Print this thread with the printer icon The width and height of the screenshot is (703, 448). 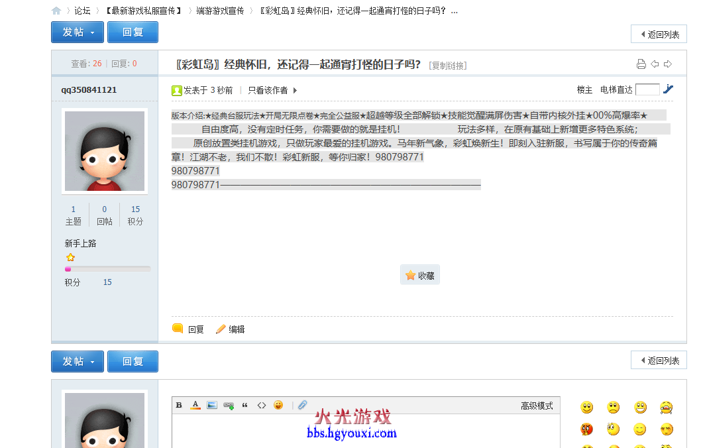point(641,64)
